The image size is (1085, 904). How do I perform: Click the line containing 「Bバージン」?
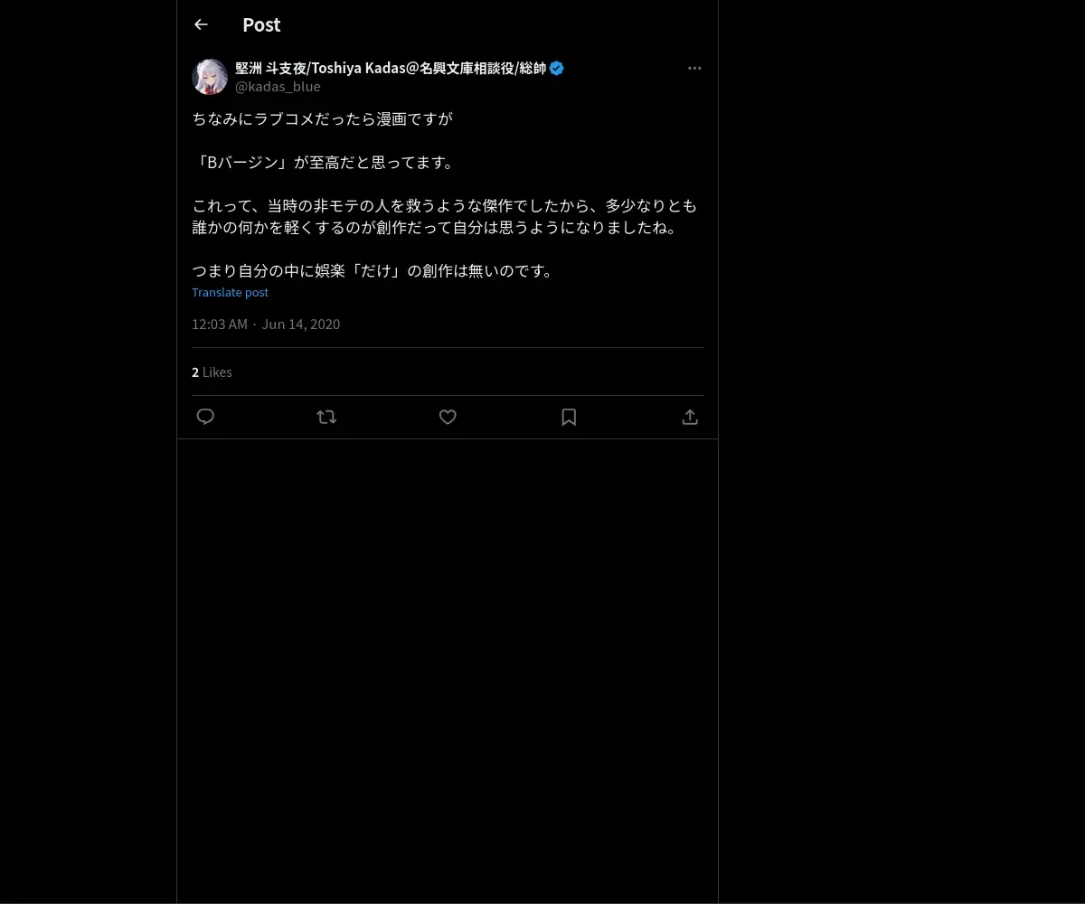[x=325, y=162]
